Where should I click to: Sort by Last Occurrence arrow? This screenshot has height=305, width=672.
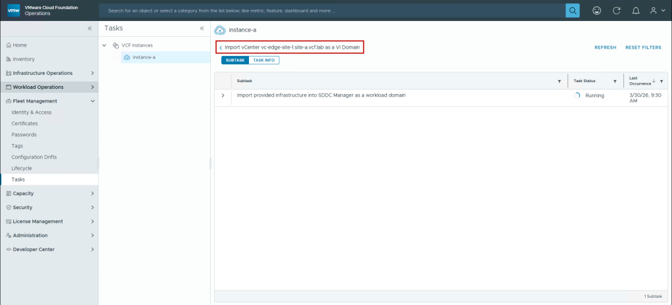654,81
